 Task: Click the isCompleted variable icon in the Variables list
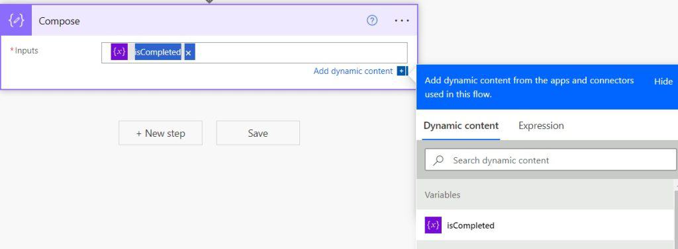pyautogui.click(x=433, y=225)
